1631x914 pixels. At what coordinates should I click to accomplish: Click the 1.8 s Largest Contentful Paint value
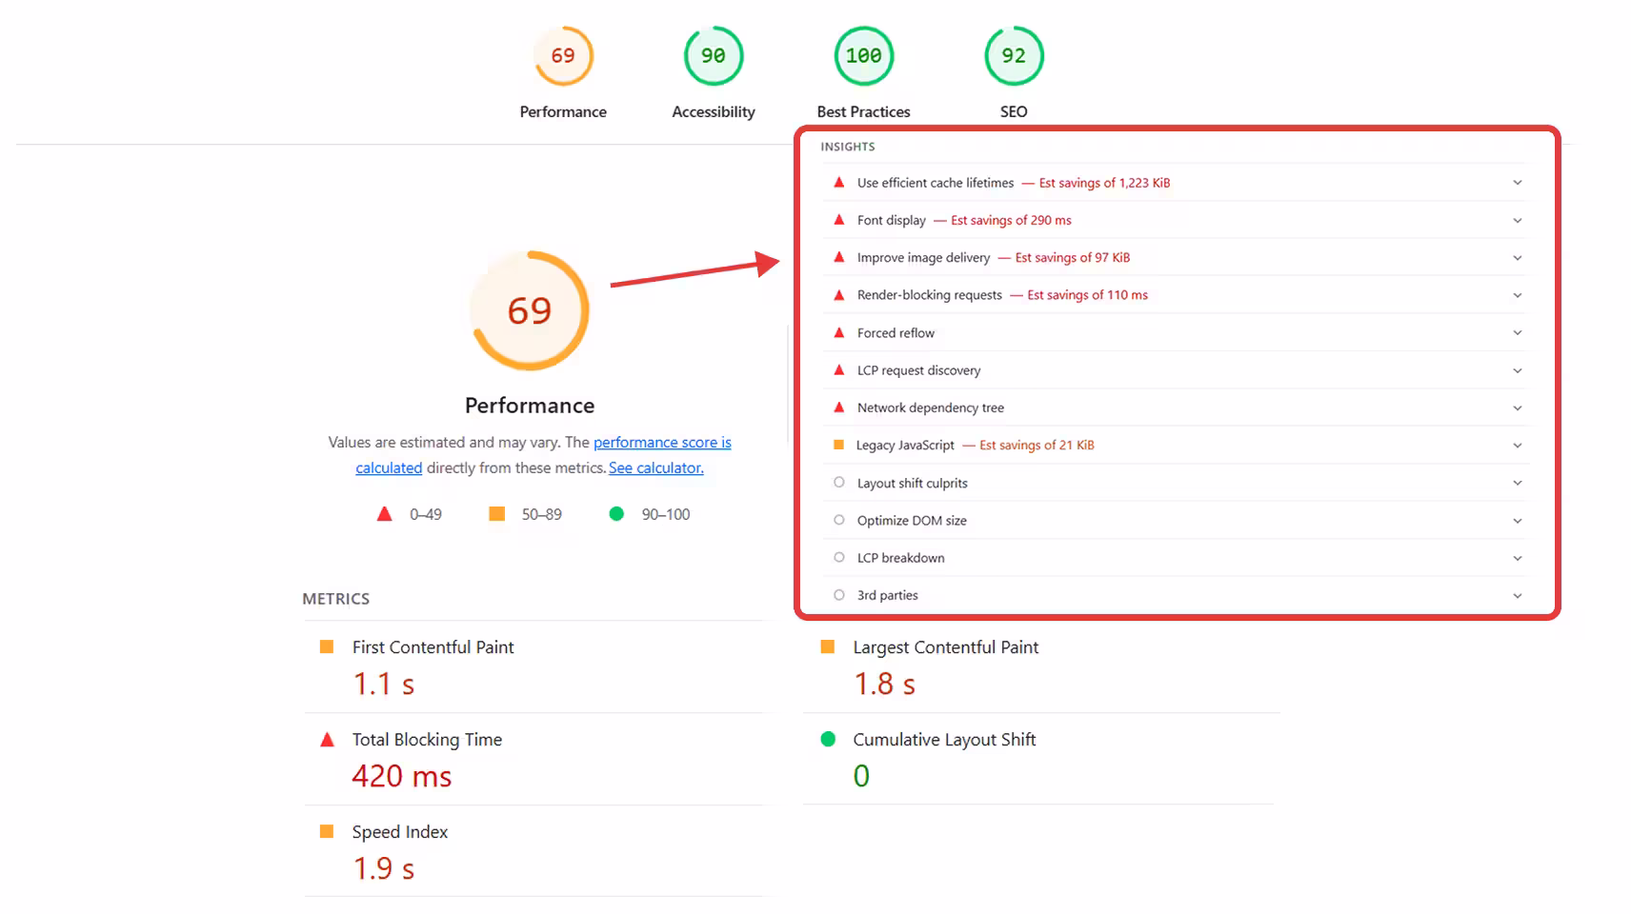click(885, 684)
